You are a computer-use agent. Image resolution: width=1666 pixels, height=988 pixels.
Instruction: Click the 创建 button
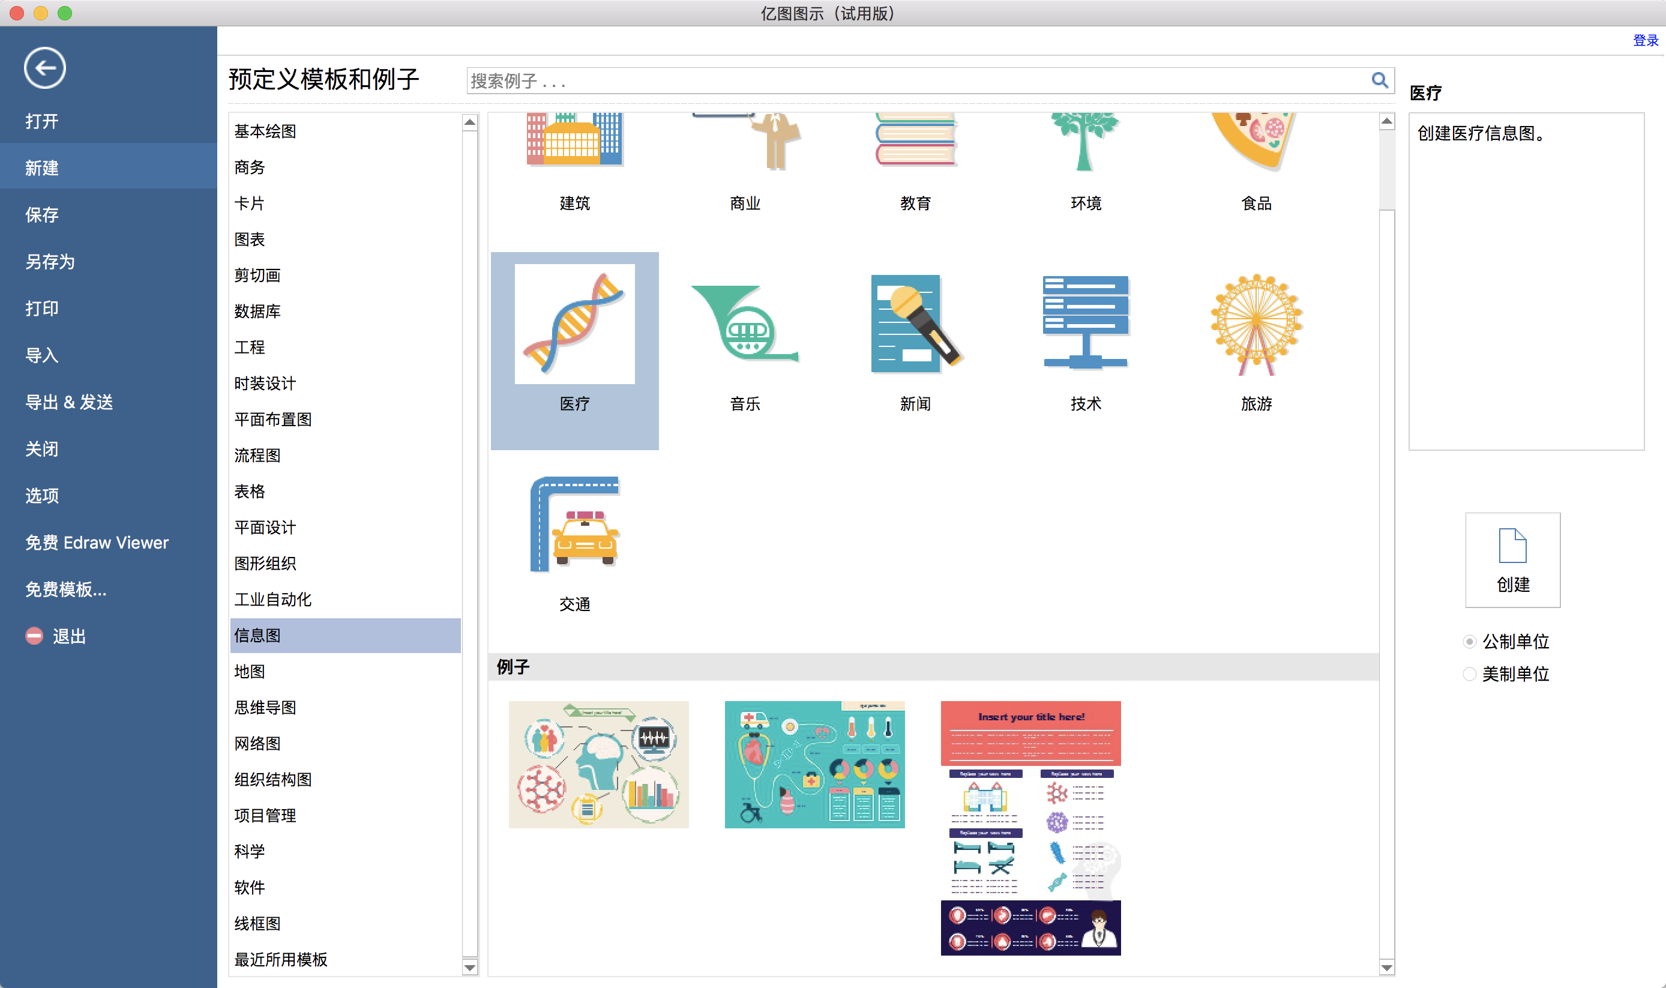pyautogui.click(x=1512, y=560)
